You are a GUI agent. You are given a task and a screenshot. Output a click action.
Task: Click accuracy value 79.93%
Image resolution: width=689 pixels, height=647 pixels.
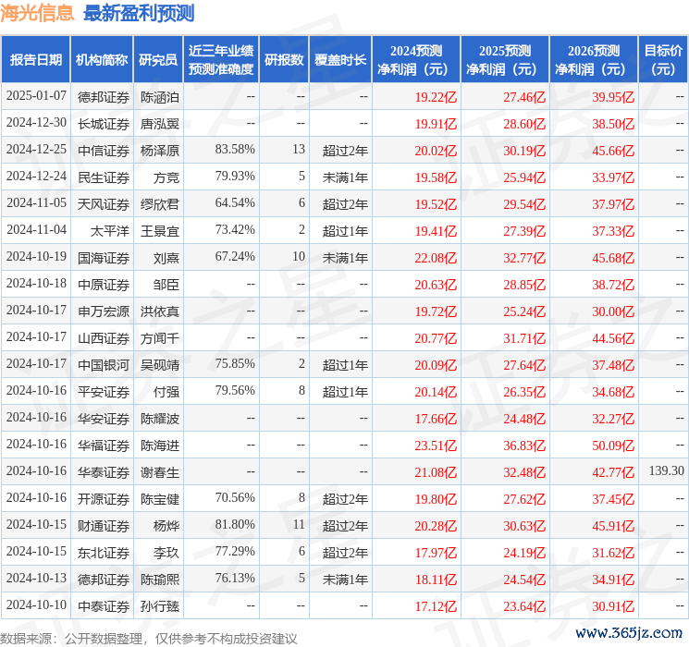[x=235, y=177]
